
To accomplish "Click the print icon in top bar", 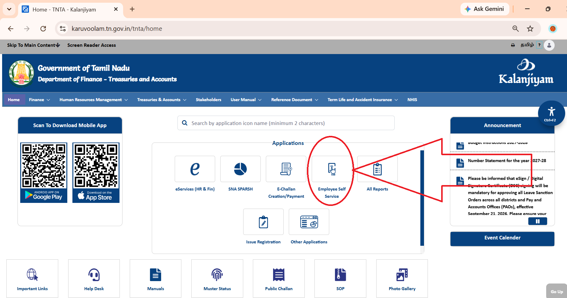I will click(513, 45).
